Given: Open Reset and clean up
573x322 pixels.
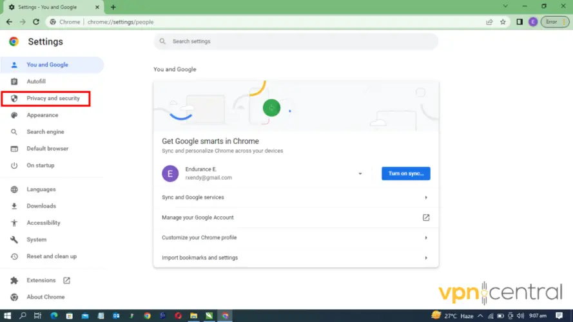Looking at the screenshot, I should tap(52, 256).
